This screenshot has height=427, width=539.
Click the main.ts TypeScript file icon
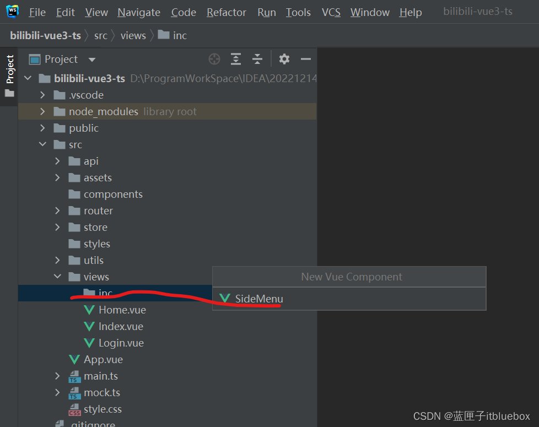pos(74,376)
